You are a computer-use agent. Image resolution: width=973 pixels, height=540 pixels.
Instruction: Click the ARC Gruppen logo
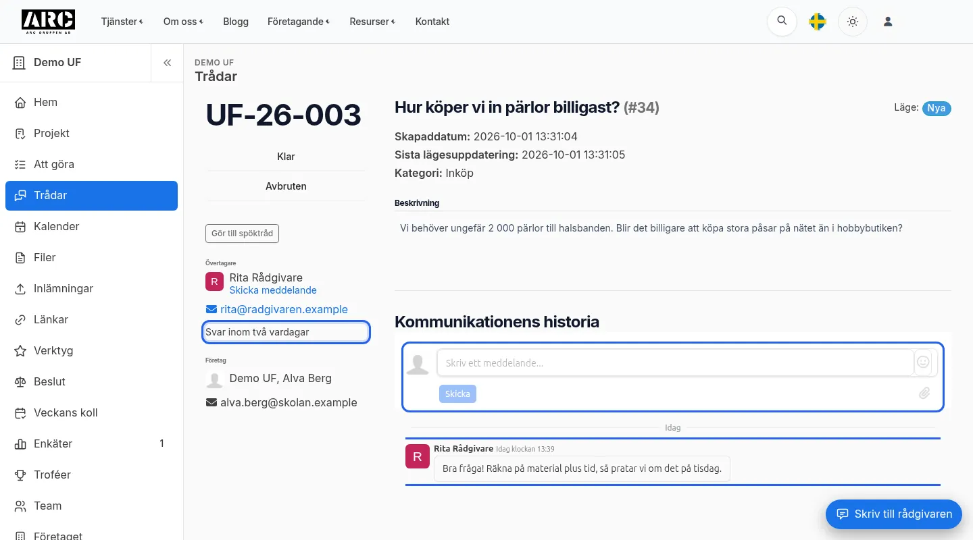[x=48, y=22]
